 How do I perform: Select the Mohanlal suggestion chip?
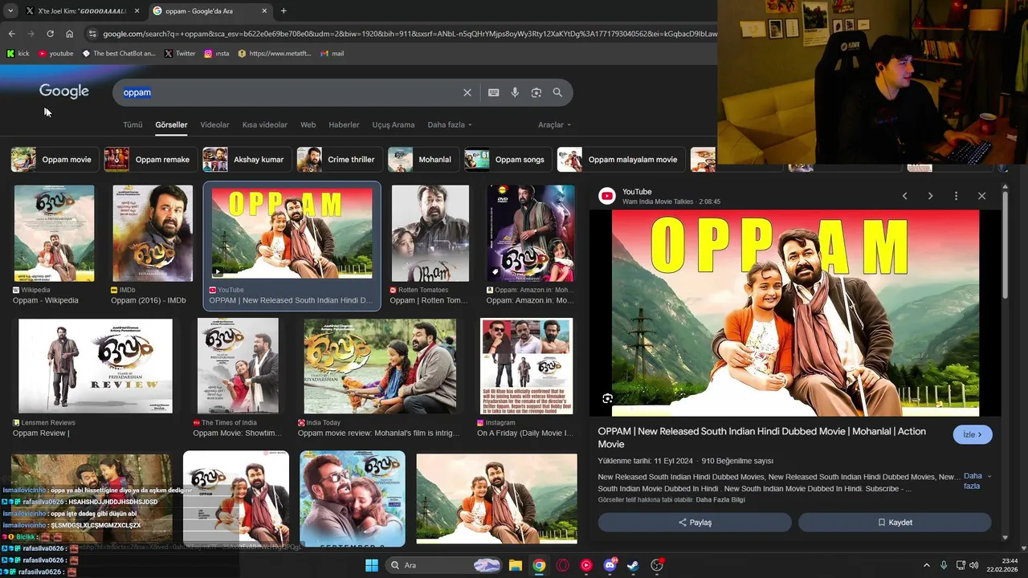tap(422, 160)
